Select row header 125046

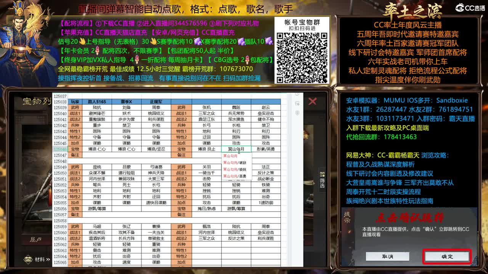pyautogui.click(x=60, y=149)
